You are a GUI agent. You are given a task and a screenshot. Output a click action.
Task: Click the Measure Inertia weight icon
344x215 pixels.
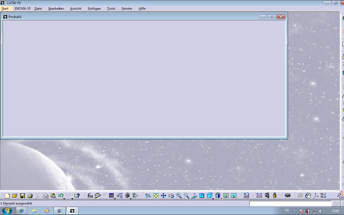[x=275, y=196]
